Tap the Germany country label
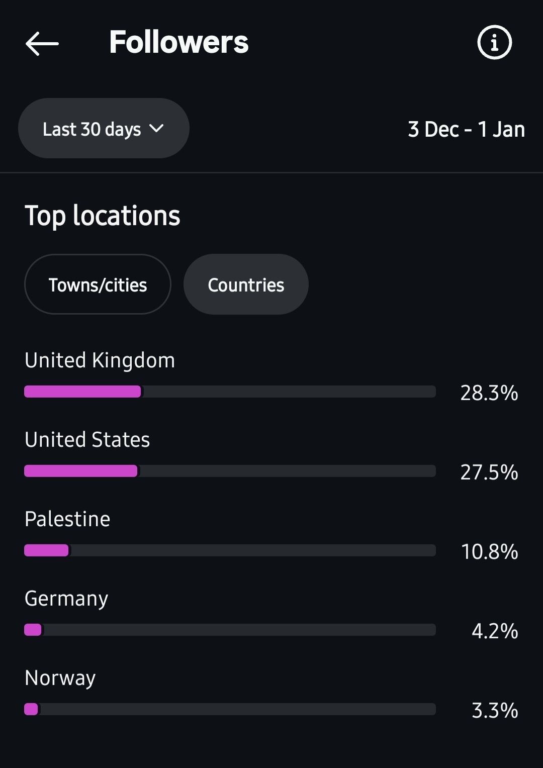The image size is (543, 768). (66, 599)
